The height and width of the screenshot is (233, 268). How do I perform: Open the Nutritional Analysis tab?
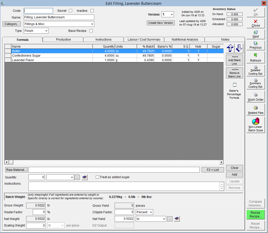tap(185, 40)
